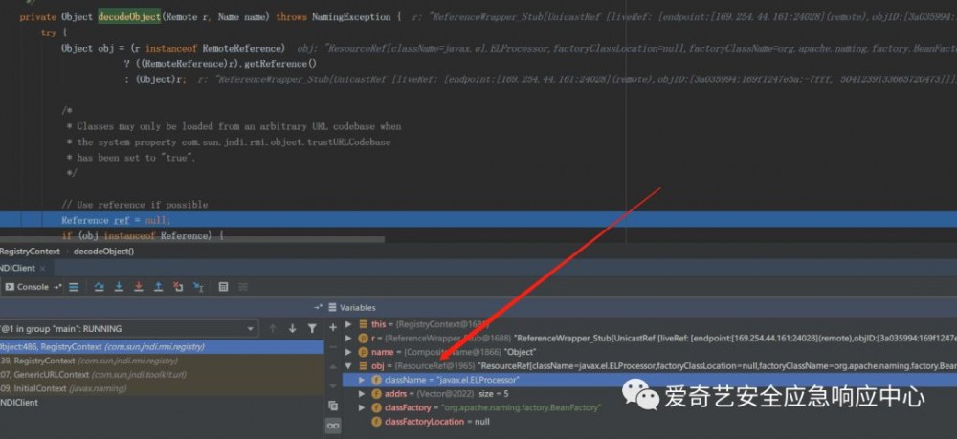Click the Drop Frame icon

[178, 287]
